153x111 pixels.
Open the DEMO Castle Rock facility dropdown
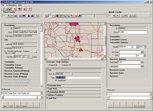[41, 93]
